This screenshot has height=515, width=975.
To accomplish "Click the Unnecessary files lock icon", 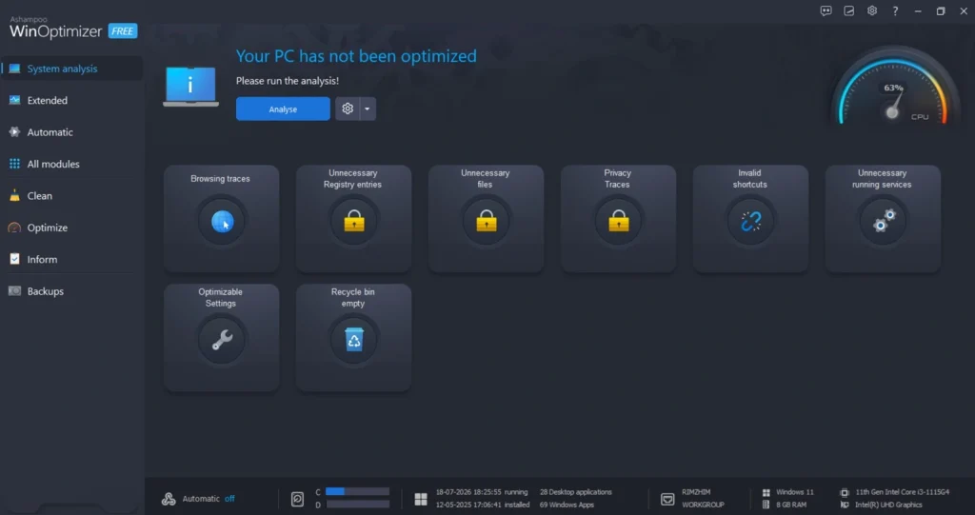I will (x=487, y=220).
